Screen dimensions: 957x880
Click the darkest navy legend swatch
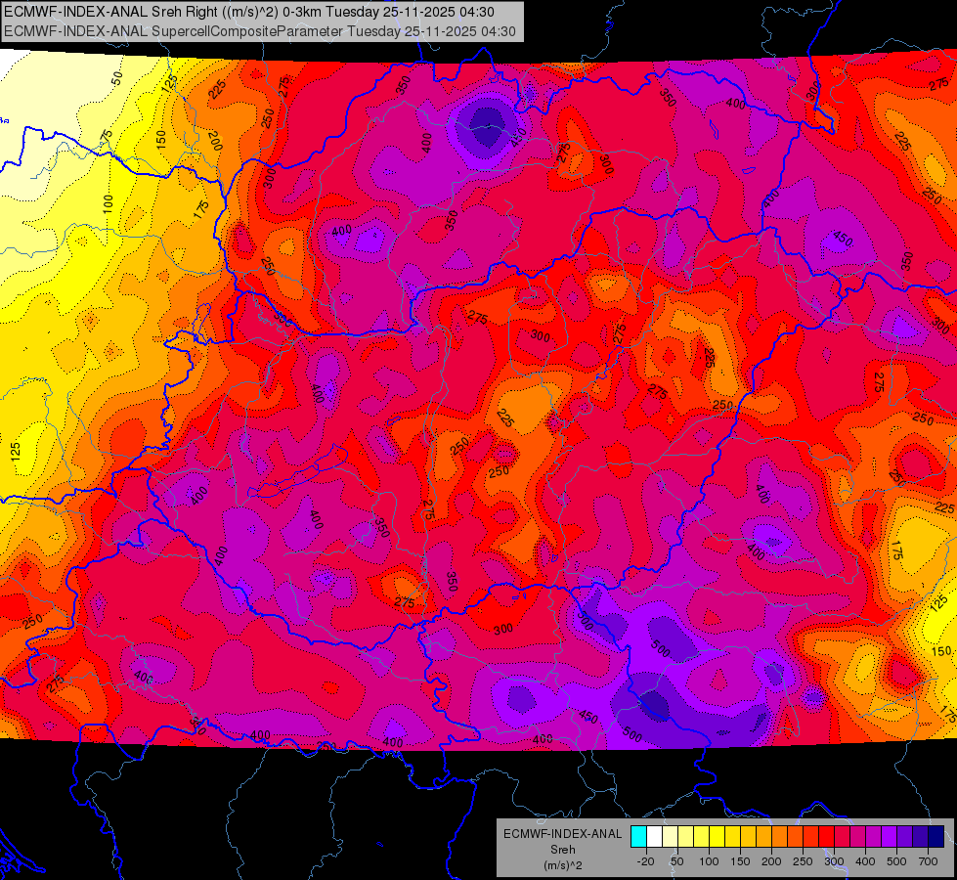coord(936,837)
